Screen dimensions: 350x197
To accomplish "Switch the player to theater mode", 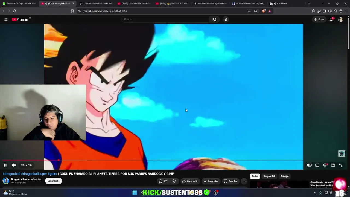I will click(333, 165).
